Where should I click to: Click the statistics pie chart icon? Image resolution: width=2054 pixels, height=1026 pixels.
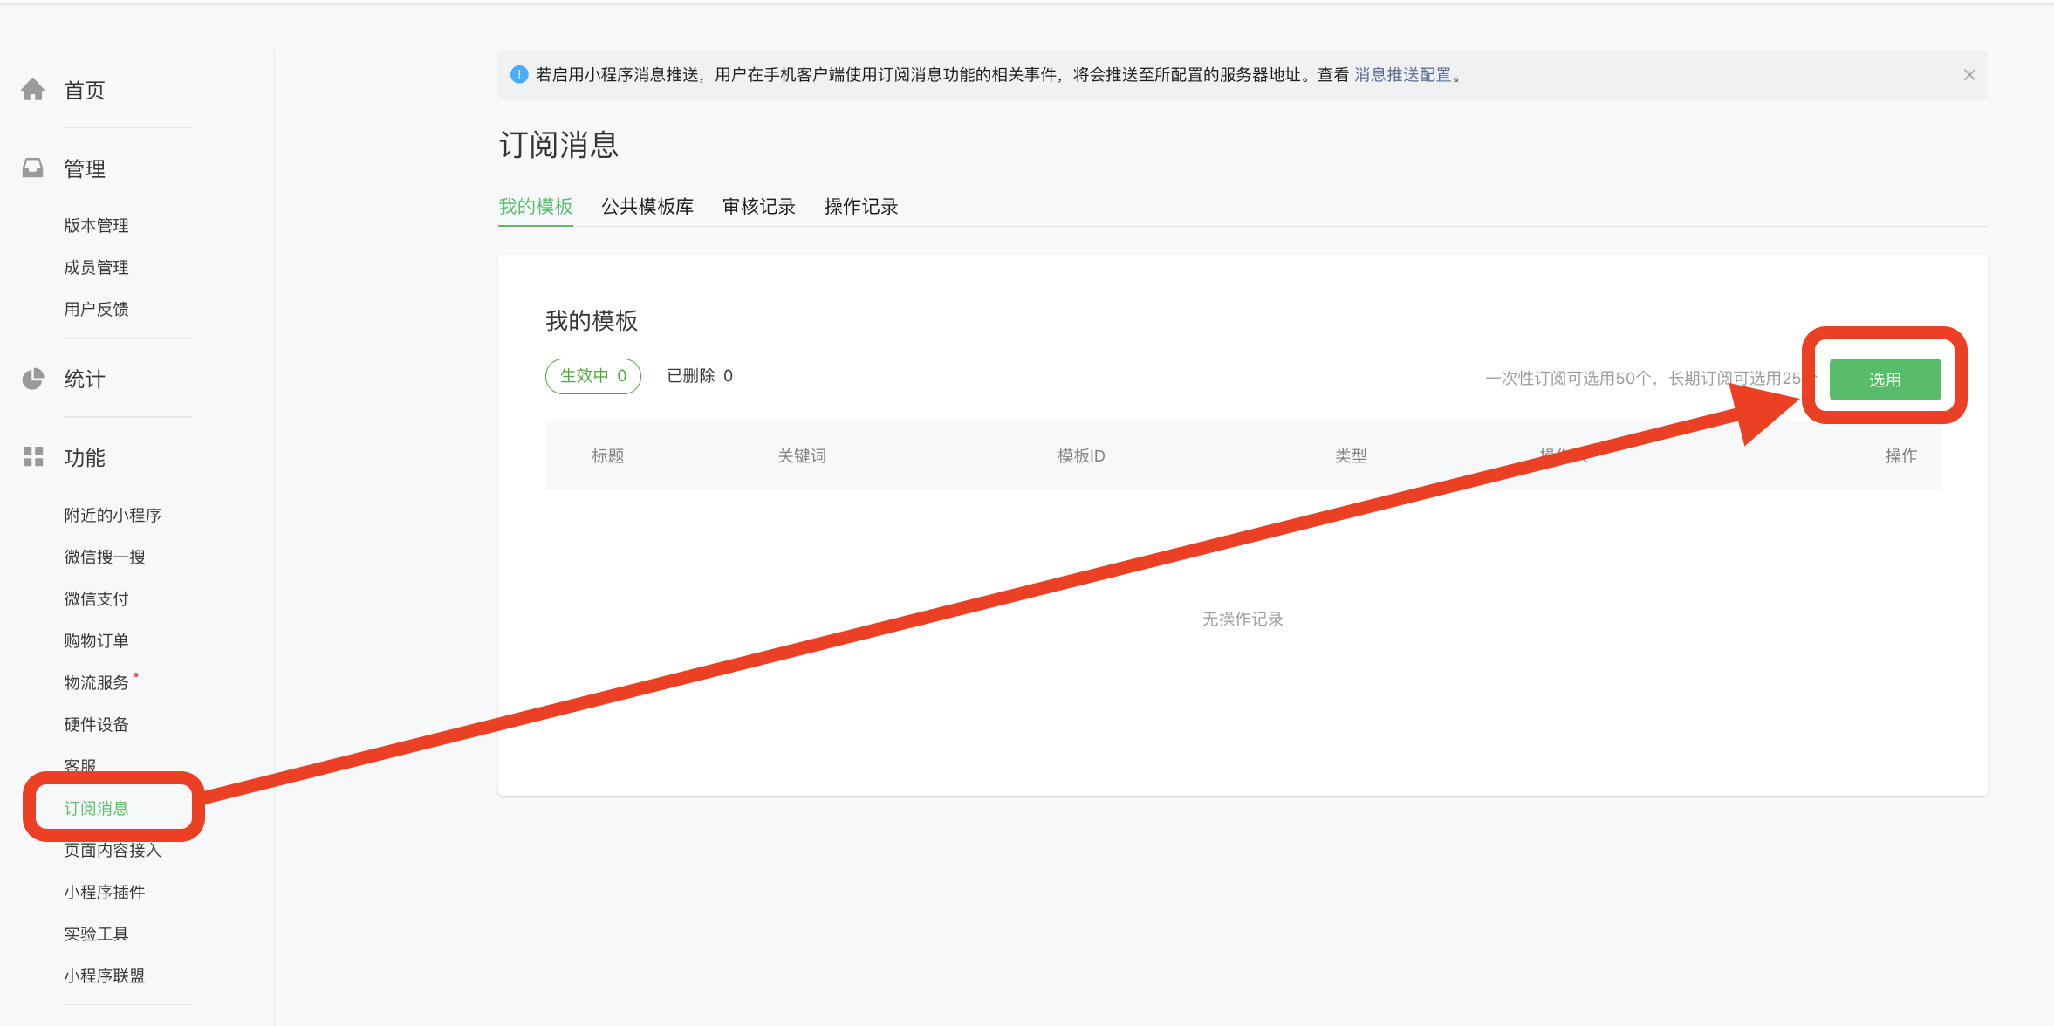click(x=33, y=379)
